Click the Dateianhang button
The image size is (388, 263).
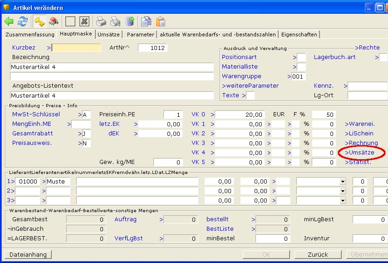point(28,254)
